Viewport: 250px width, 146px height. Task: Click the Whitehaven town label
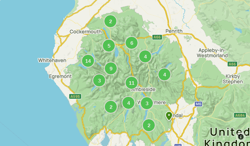tap(52, 60)
